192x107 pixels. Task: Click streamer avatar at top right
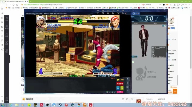coord(171,21)
